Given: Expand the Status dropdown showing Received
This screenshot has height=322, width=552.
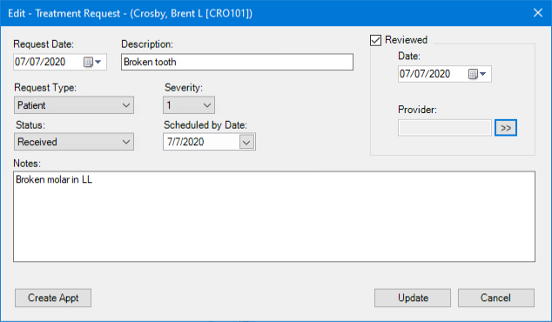Looking at the screenshot, I should point(74,142).
